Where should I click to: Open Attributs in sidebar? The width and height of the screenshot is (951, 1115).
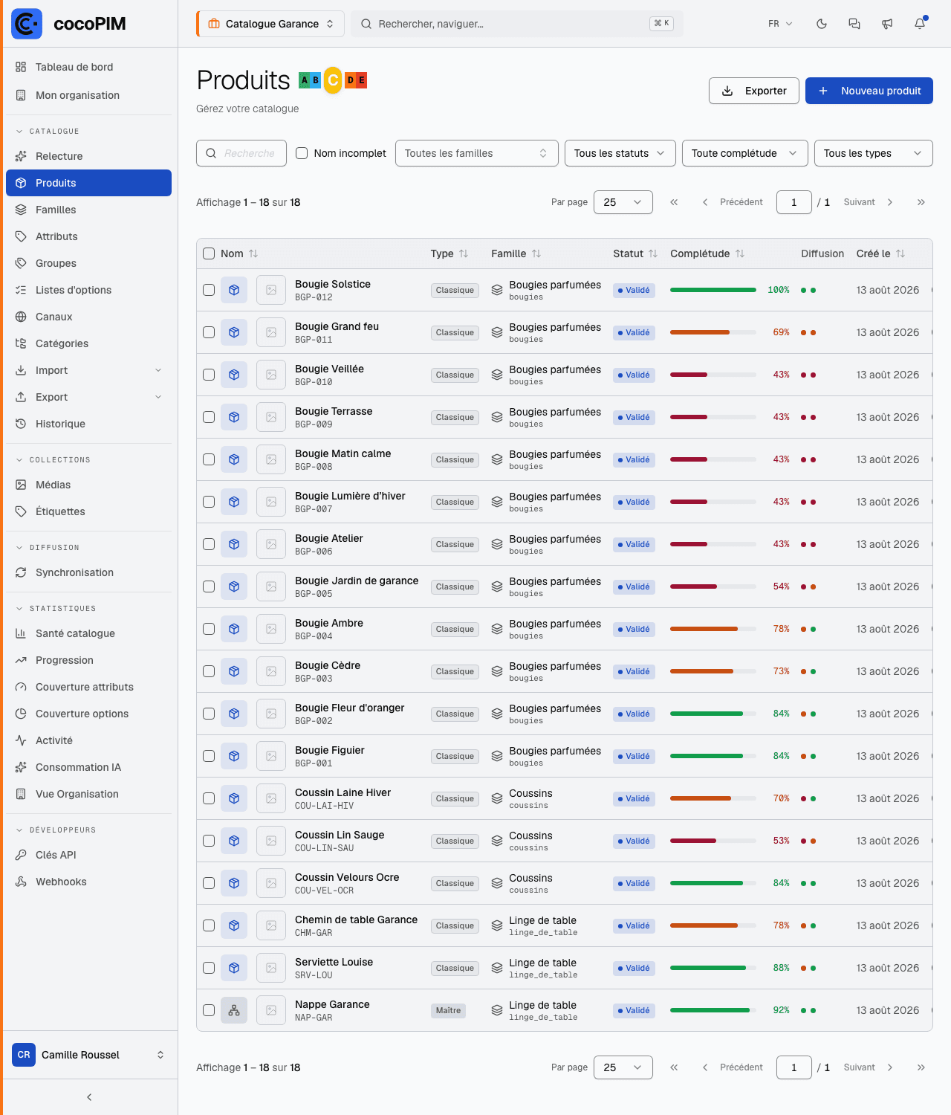(x=88, y=236)
